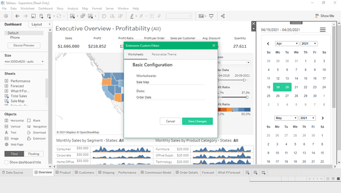Click the Save icon in toolbar
This screenshot has height=193, width=341.
tap(33, 16)
